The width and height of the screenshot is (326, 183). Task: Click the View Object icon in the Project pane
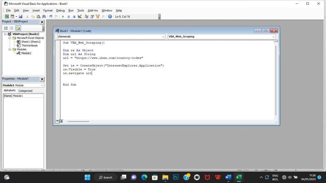(11, 28)
